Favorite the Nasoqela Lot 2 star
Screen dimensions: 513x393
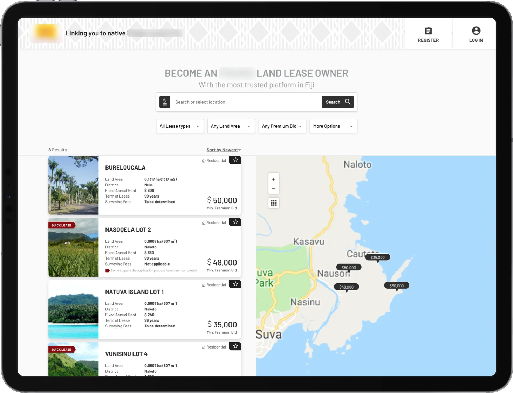(235, 222)
